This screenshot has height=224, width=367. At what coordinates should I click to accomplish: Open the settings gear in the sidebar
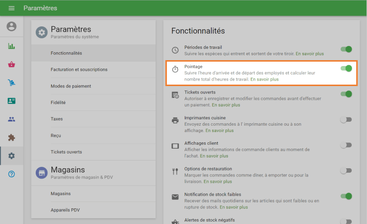pyautogui.click(x=11, y=156)
